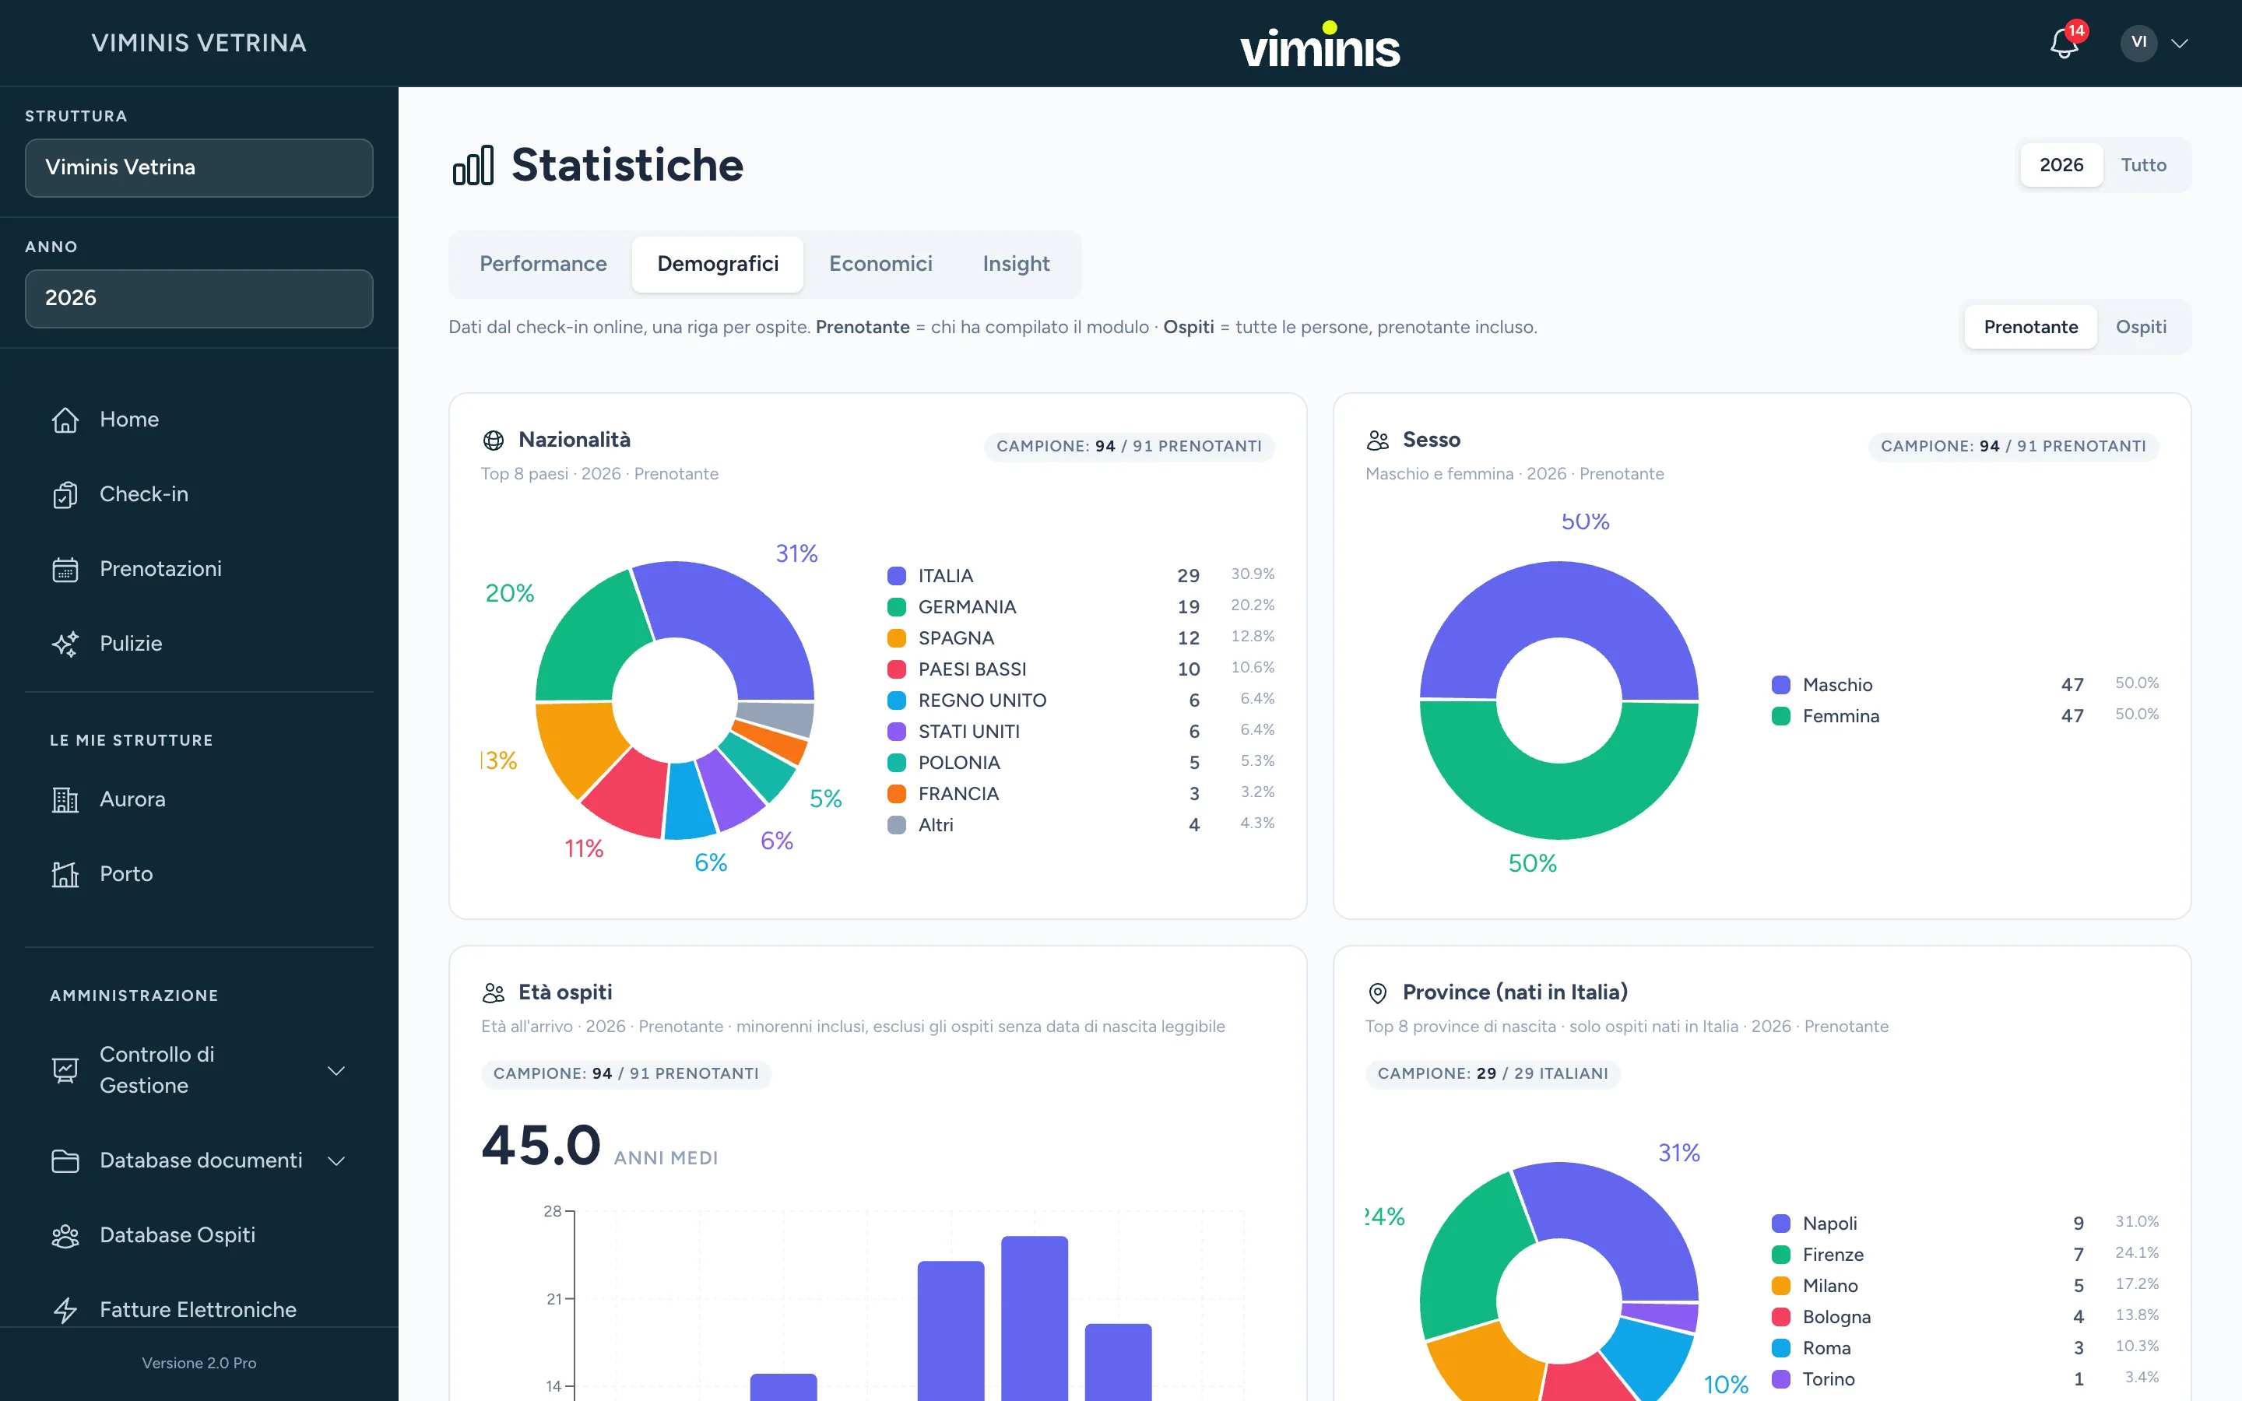Open the notifications bell icon

pos(2063,44)
